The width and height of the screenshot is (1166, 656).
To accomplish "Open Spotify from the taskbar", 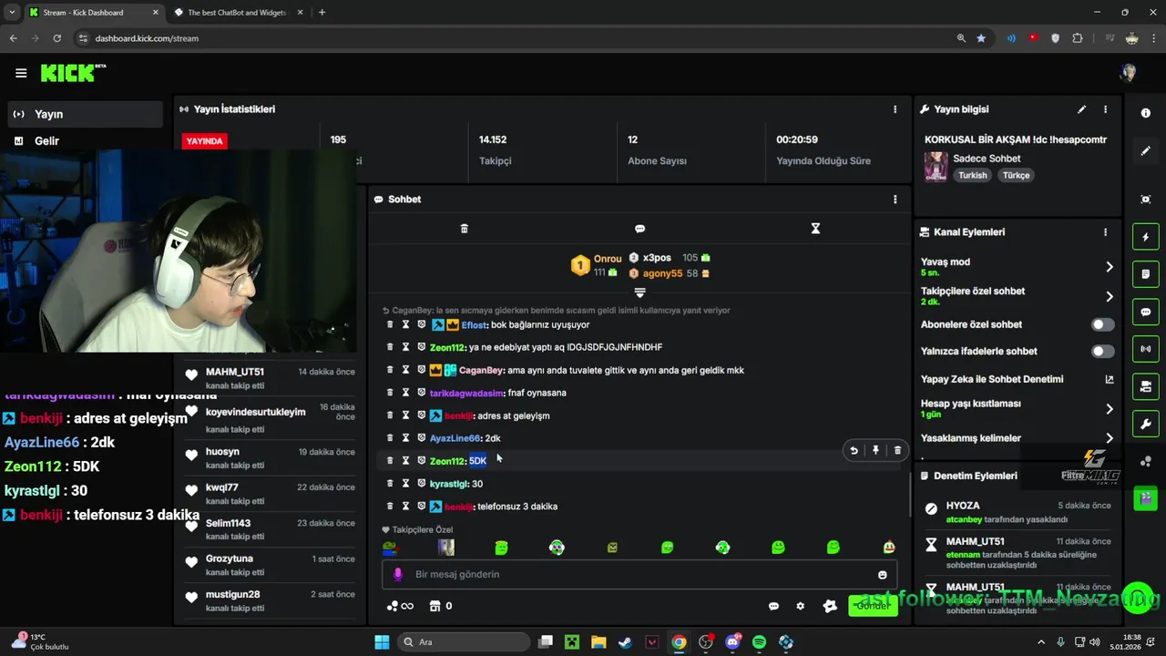I will coord(759,642).
